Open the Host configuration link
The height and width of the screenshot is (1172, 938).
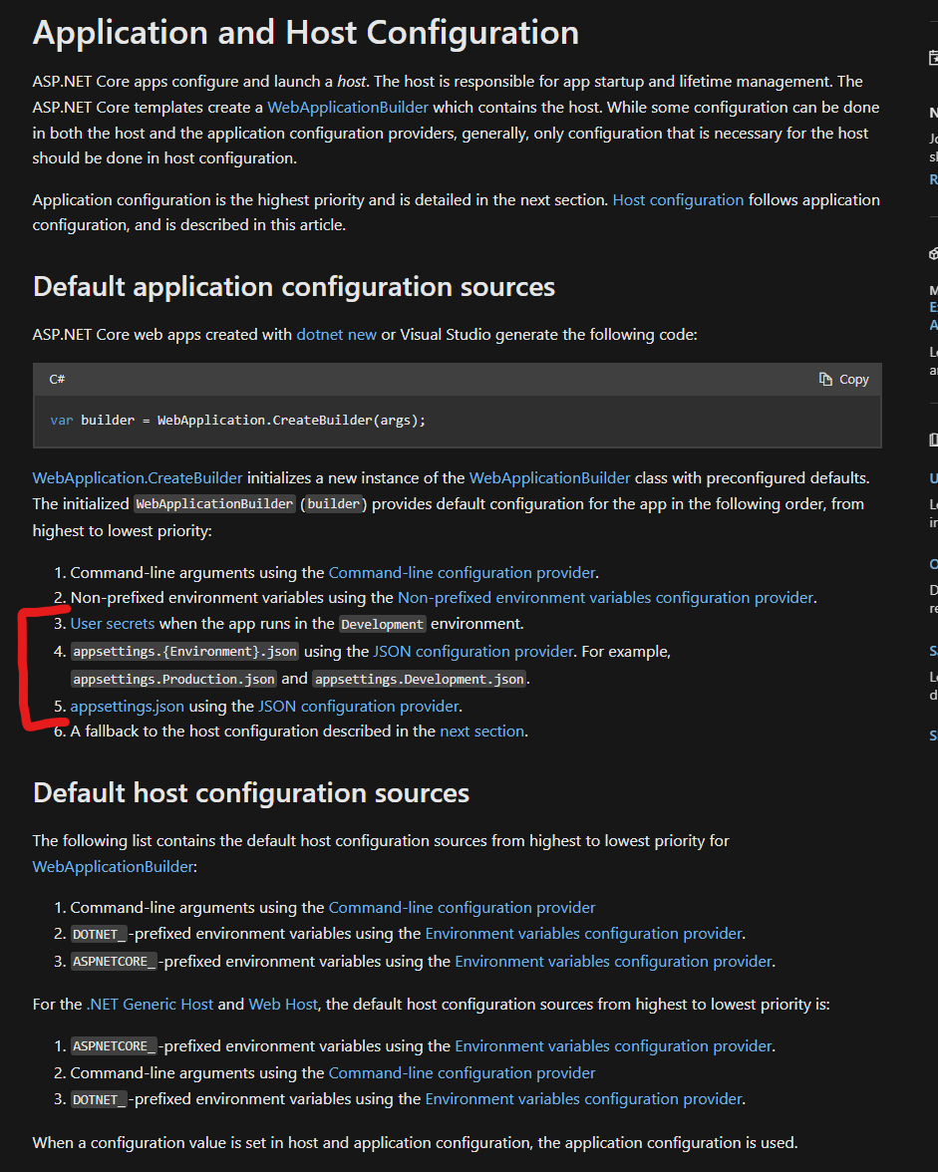coord(678,199)
